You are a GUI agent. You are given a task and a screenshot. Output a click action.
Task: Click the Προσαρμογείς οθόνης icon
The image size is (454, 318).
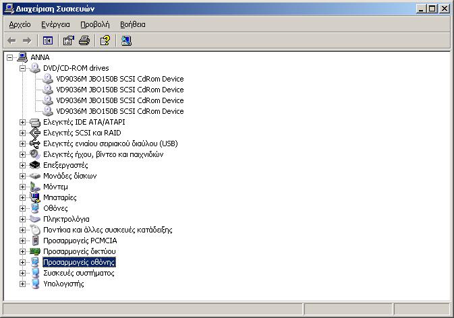click(35, 263)
